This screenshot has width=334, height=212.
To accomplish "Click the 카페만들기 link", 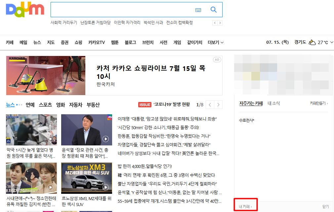I will [x=319, y=103].
